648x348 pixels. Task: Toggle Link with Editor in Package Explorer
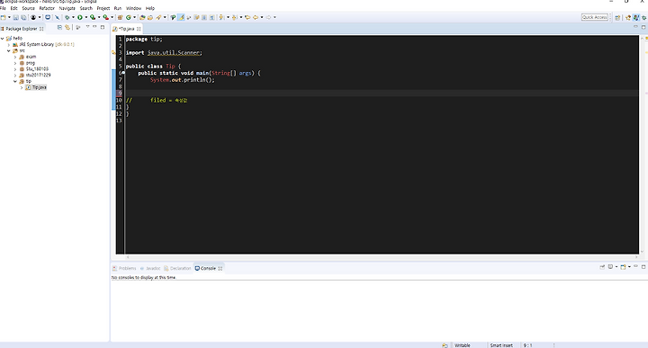click(67, 27)
